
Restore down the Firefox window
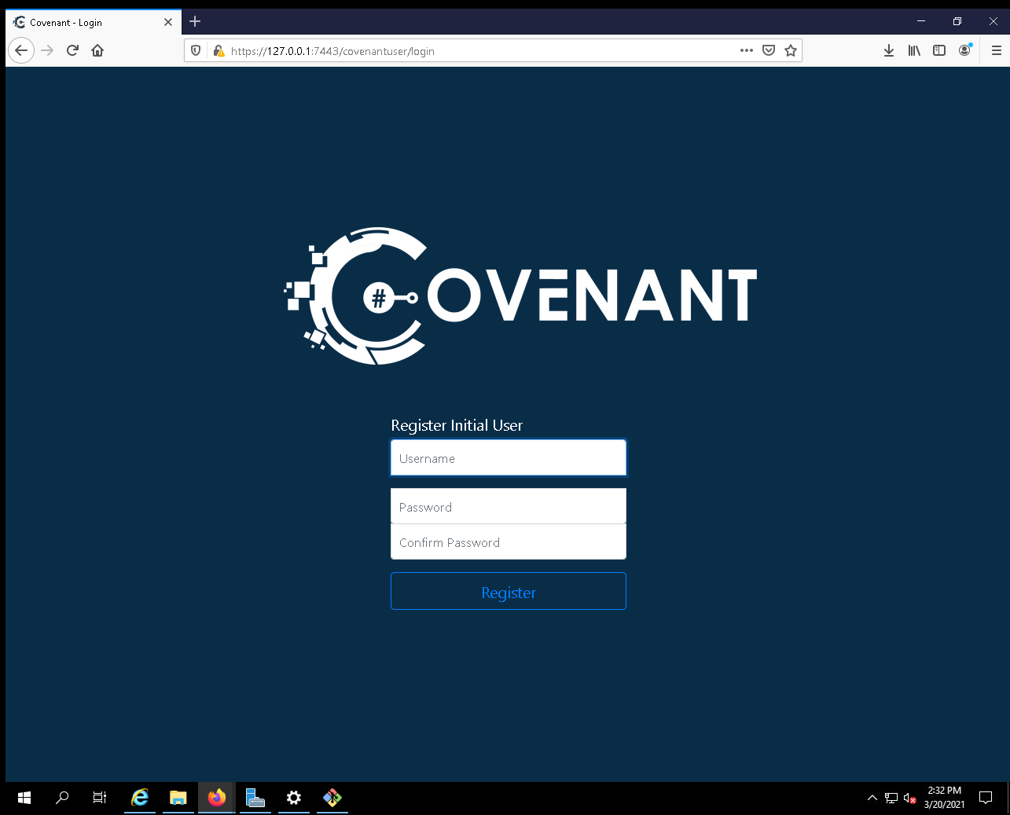point(957,21)
